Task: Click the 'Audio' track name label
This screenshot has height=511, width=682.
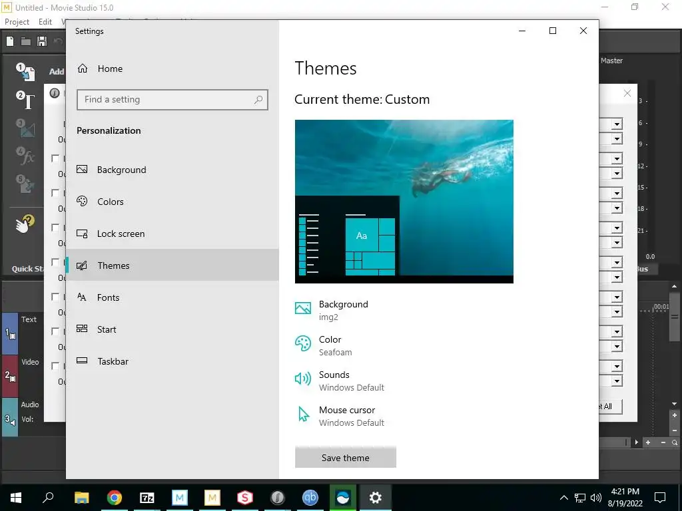Action: click(x=30, y=405)
